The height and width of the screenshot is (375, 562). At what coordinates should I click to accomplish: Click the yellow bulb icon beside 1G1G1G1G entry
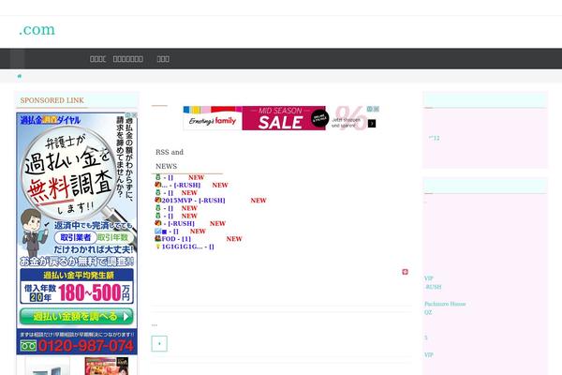point(157,247)
